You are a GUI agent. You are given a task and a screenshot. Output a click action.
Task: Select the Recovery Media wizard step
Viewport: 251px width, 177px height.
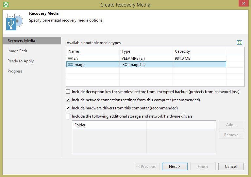pyautogui.click(x=21, y=41)
